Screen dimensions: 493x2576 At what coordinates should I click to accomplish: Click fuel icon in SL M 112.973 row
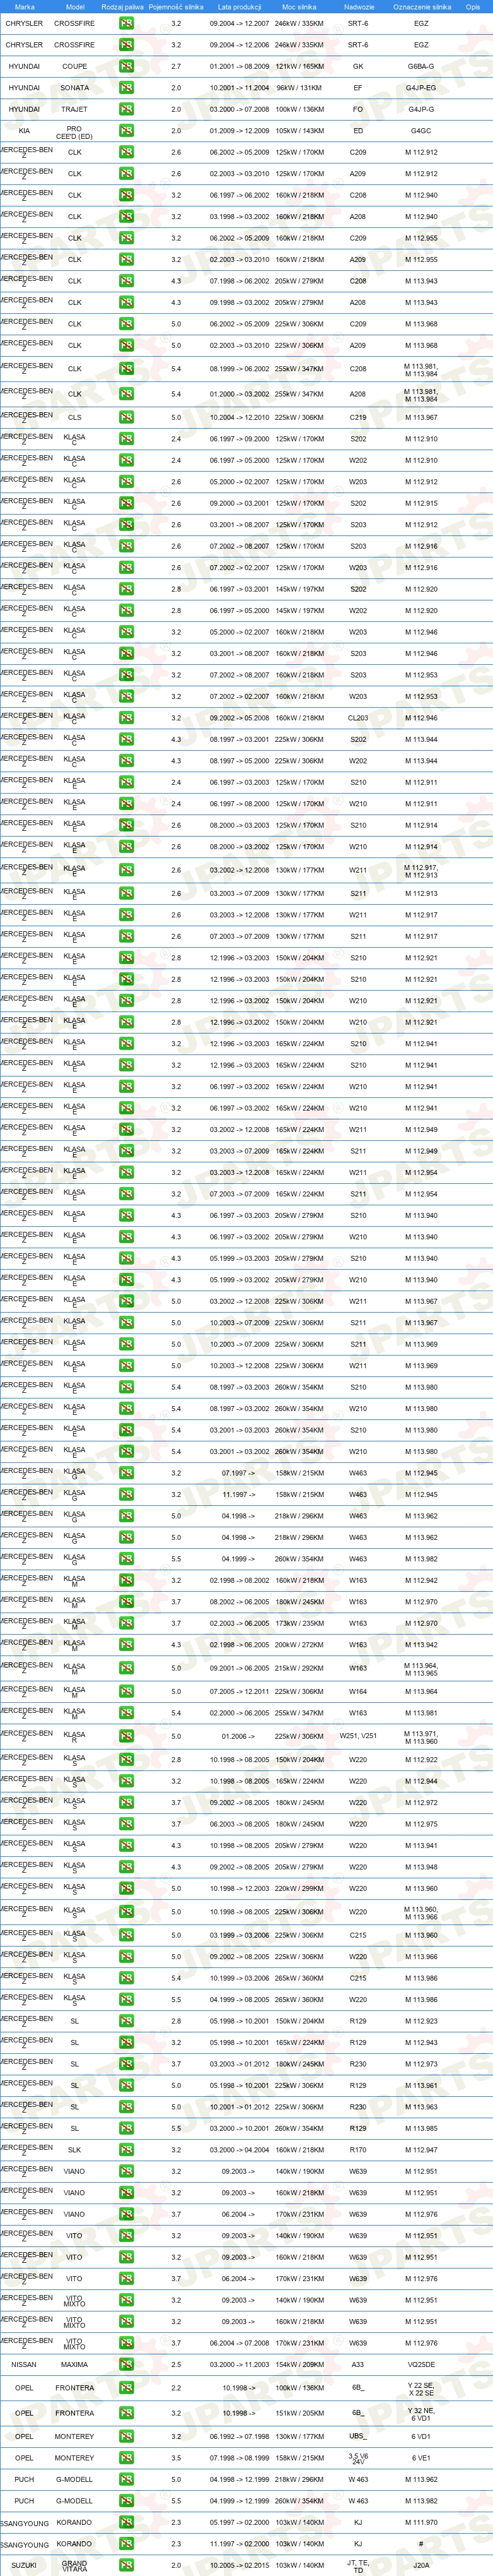point(125,2064)
